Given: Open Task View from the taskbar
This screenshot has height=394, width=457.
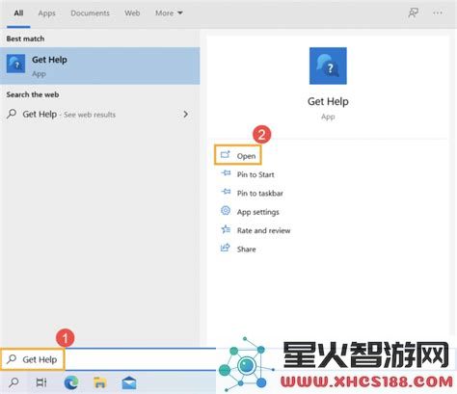Looking at the screenshot, I should tap(41, 382).
